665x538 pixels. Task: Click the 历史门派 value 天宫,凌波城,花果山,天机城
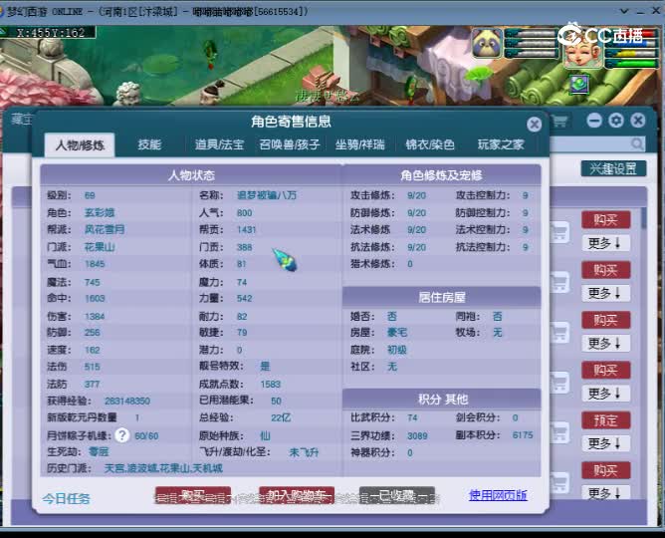163,468
